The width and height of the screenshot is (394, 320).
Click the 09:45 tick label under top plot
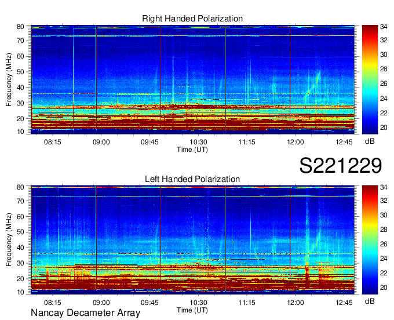[149, 142]
